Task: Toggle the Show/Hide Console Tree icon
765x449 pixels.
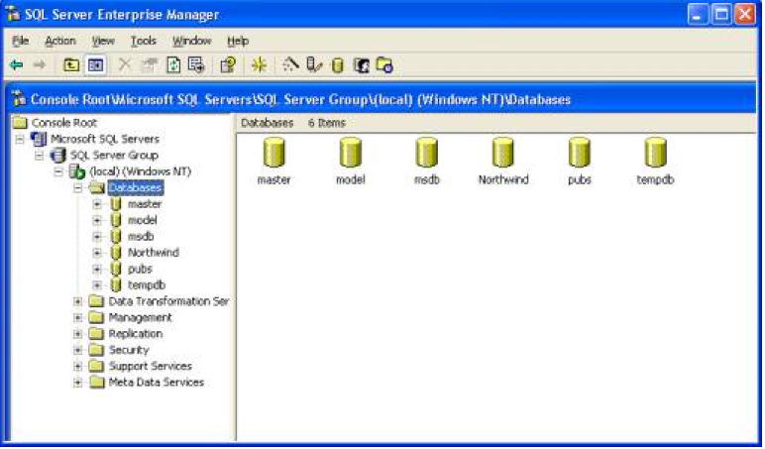Action: 95,65
